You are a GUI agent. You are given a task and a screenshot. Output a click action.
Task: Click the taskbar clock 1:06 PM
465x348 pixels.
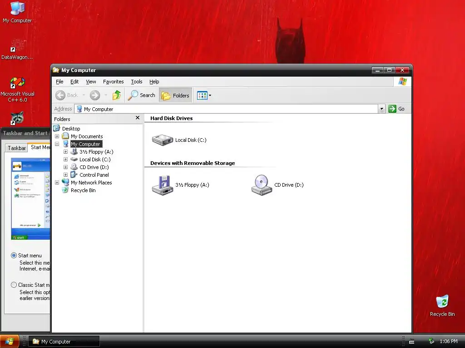pos(448,342)
